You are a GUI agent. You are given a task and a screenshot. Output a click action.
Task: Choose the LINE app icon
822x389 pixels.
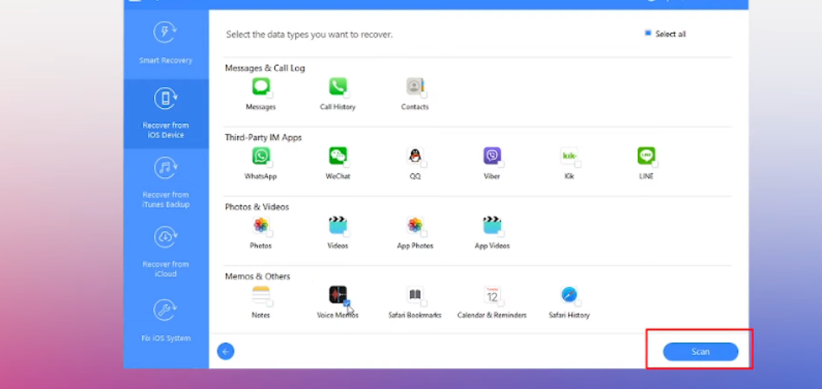click(x=646, y=156)
